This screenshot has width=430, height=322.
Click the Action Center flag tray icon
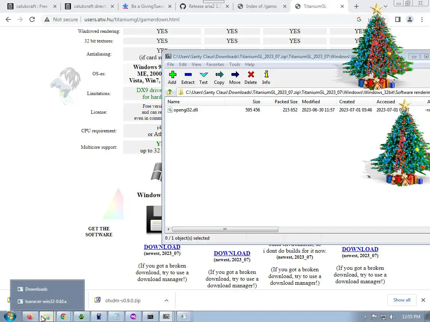(374, 317)
